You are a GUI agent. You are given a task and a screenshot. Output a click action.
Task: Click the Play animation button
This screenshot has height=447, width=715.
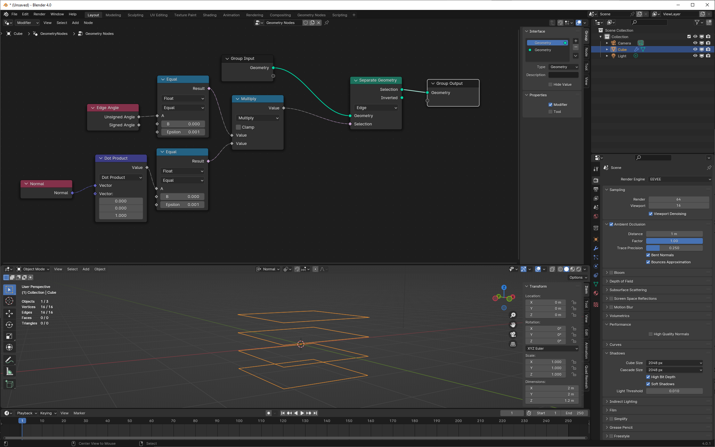click(302, 413)
